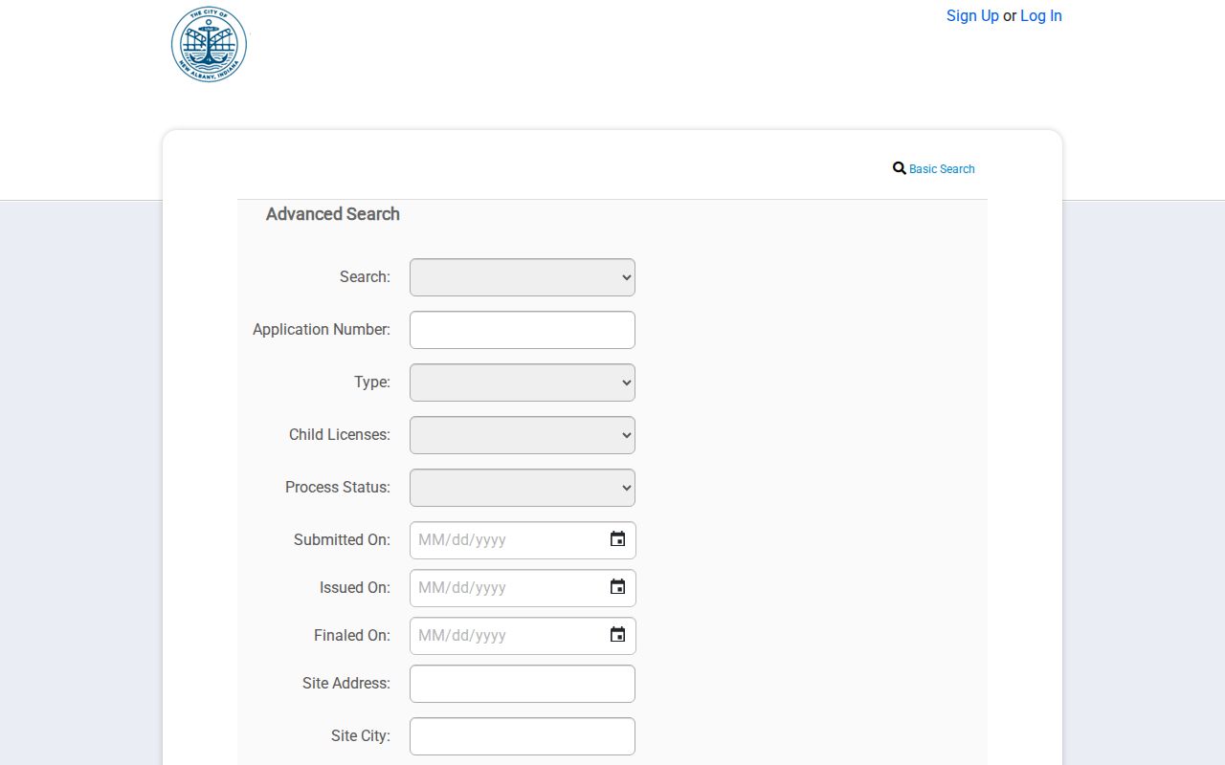Click into the Submitted On date field
Screen dimensions: 1225x765
pos(523,540)
